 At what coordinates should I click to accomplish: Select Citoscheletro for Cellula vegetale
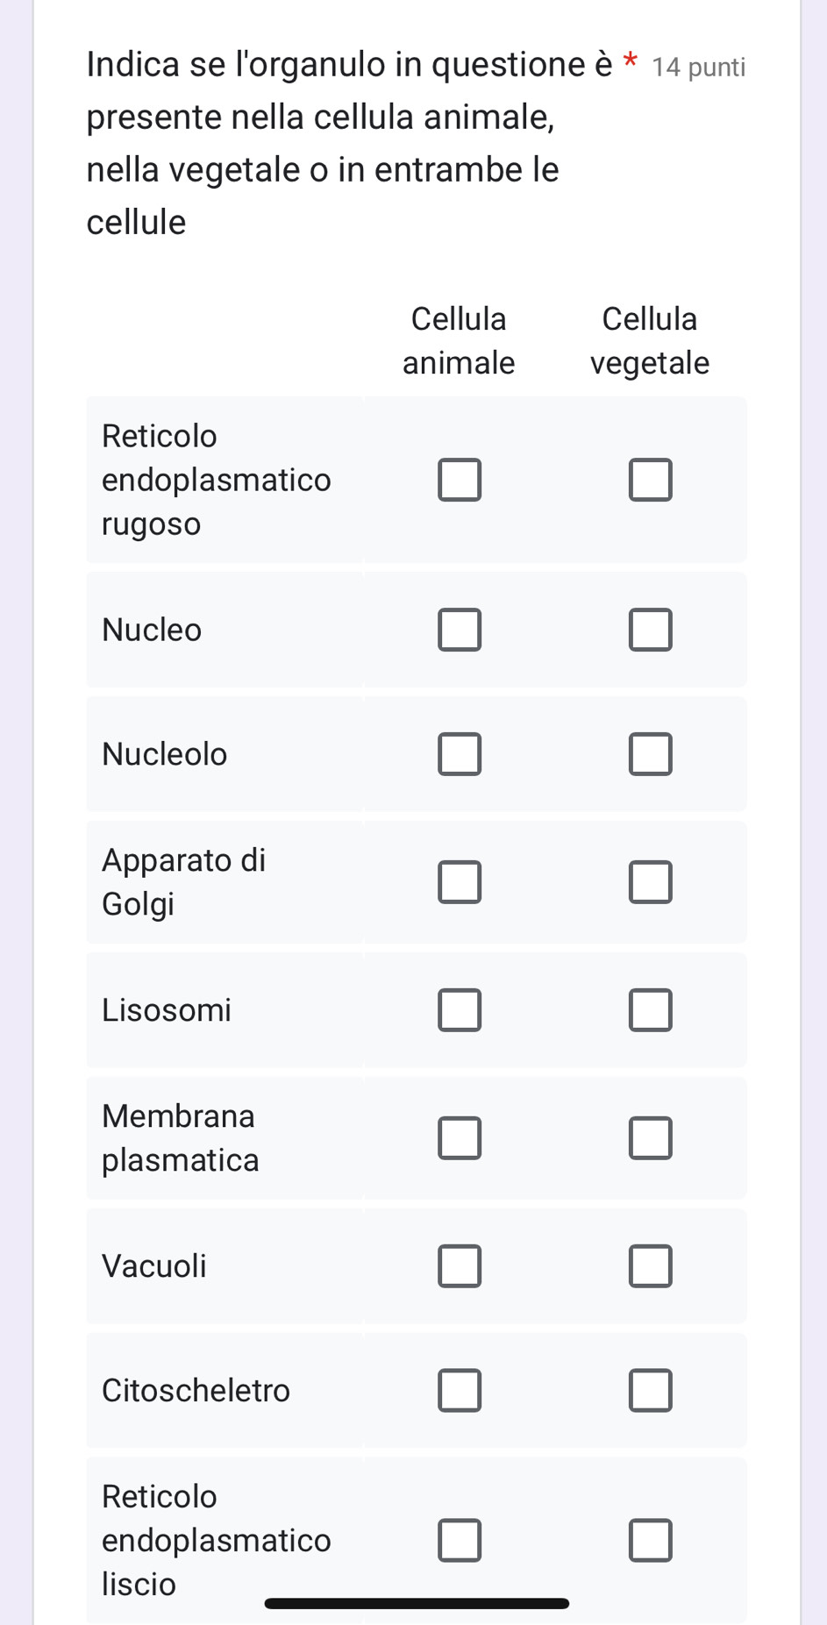pos(650,1391)
